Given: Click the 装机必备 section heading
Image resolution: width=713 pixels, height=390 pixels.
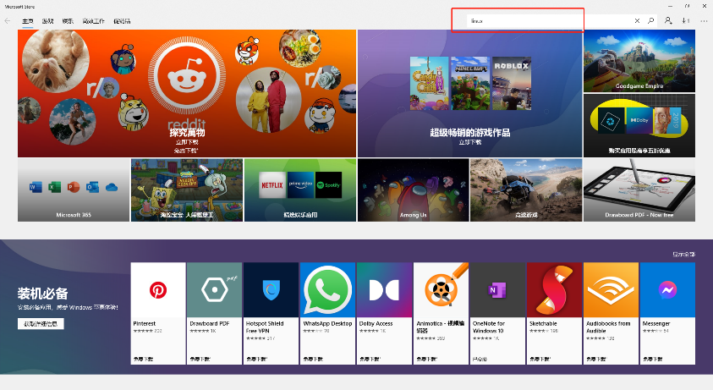Looking at the screenshot, I should point(43,294).
